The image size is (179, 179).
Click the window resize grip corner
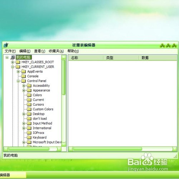[175, 156]
